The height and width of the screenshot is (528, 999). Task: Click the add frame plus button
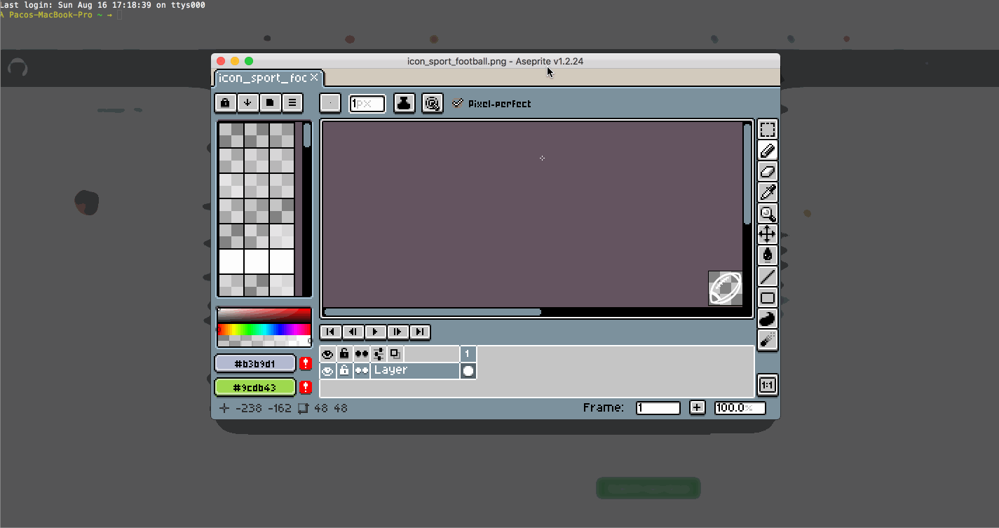tap(697, 407)
